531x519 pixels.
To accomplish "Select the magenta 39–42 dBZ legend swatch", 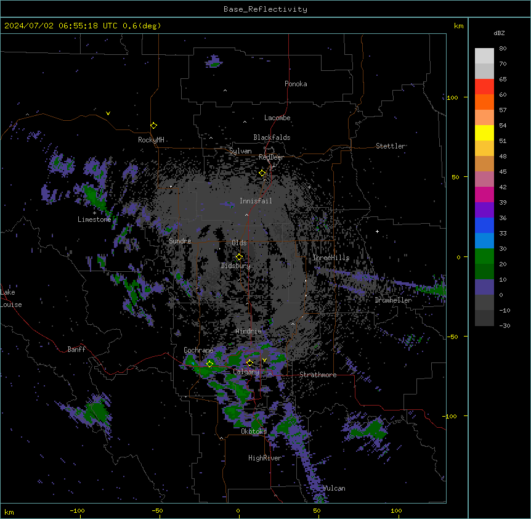I will (484, 194).
